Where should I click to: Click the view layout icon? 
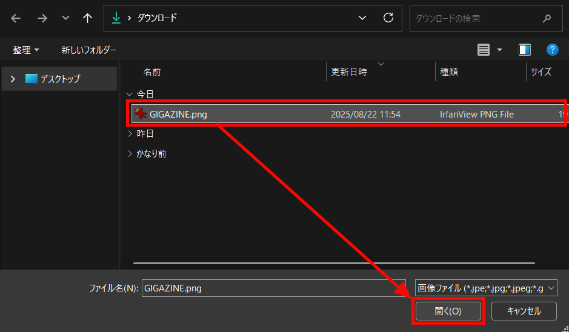click(x=484, y=50)
